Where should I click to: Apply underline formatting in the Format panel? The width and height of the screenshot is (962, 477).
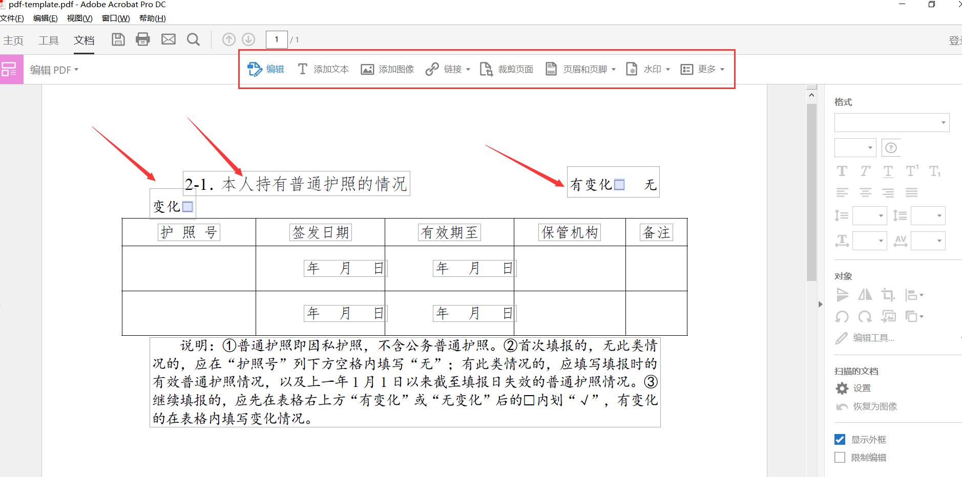888,171
